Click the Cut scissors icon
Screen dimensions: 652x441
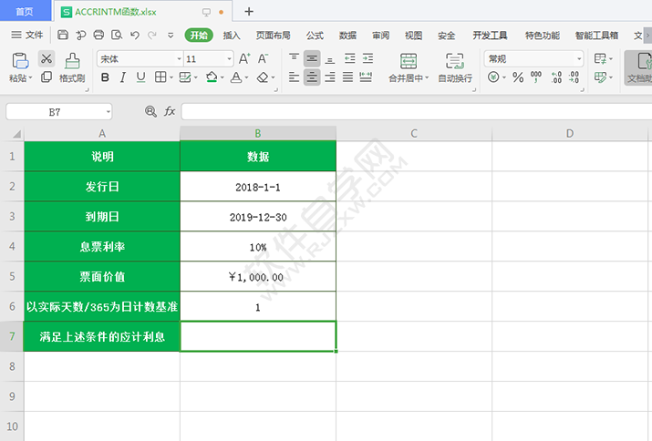point(46,58)
